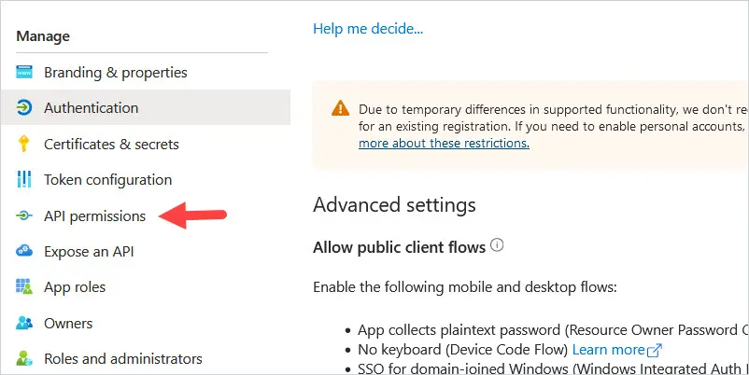Screen dimensions: 749x375
Task: Open App roles from Manage menu
Action: [75, 287]
